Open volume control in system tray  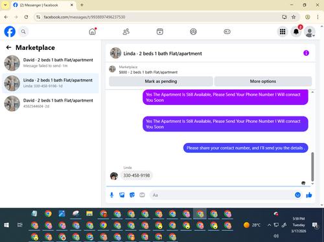click(276, 236)
